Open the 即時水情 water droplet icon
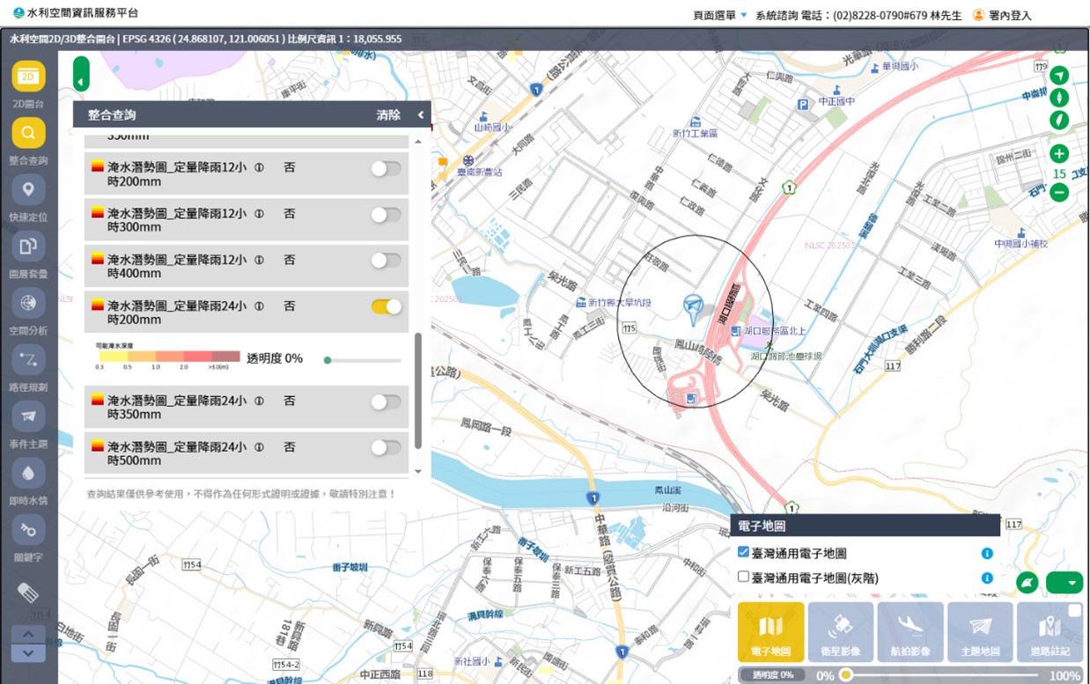 coord(28,474)
